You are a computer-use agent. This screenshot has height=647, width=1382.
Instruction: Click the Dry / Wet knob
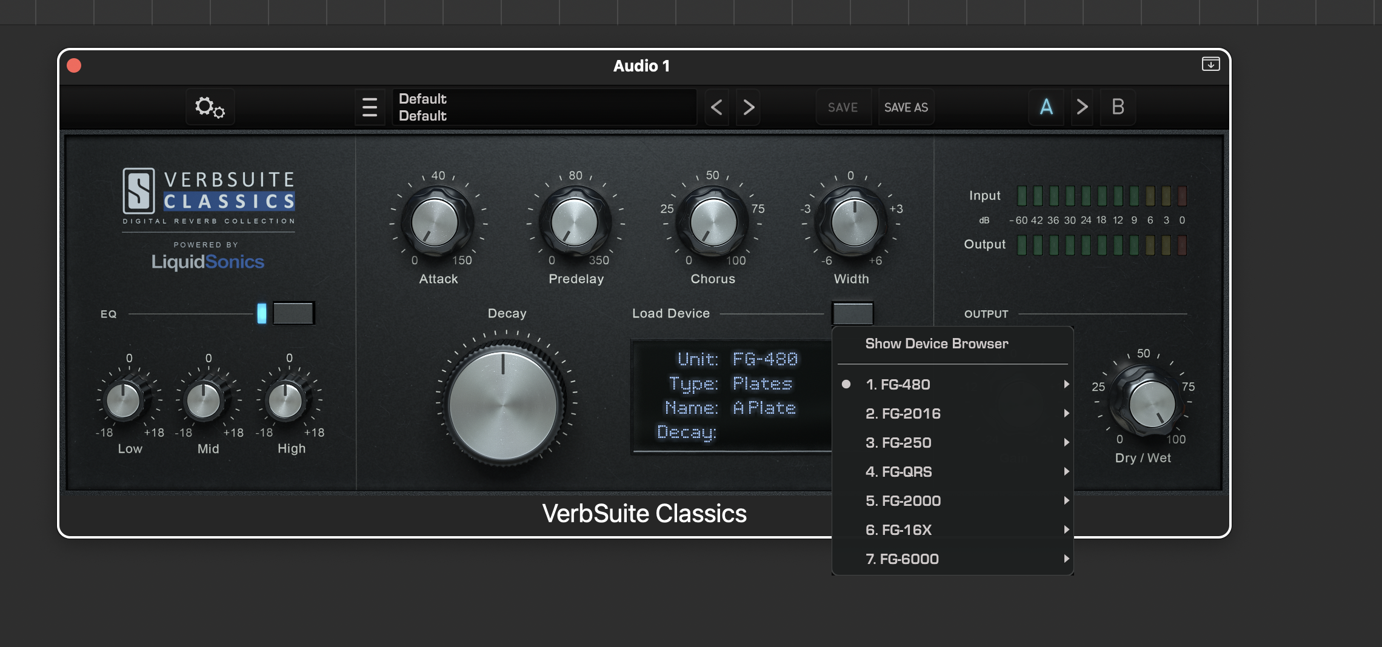[1151, 404]
